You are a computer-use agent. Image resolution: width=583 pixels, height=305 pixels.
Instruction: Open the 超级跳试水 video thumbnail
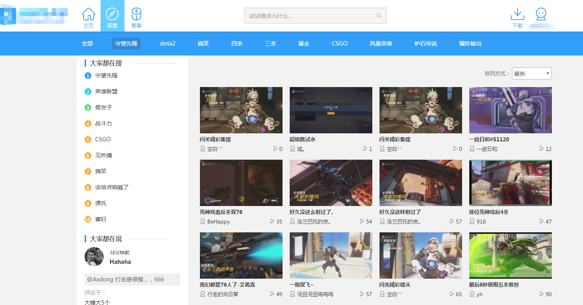(x=331, y=110)
